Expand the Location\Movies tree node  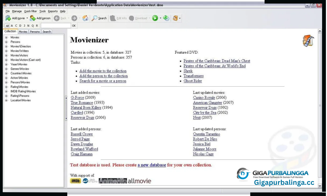coord(6,100)
